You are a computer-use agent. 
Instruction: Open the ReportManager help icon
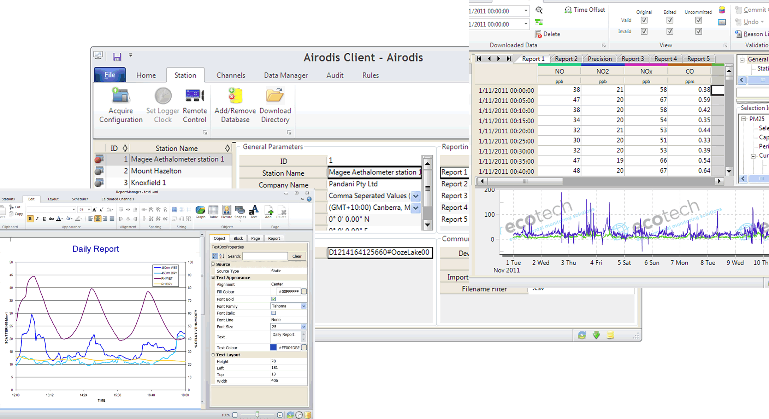[309, 199]
